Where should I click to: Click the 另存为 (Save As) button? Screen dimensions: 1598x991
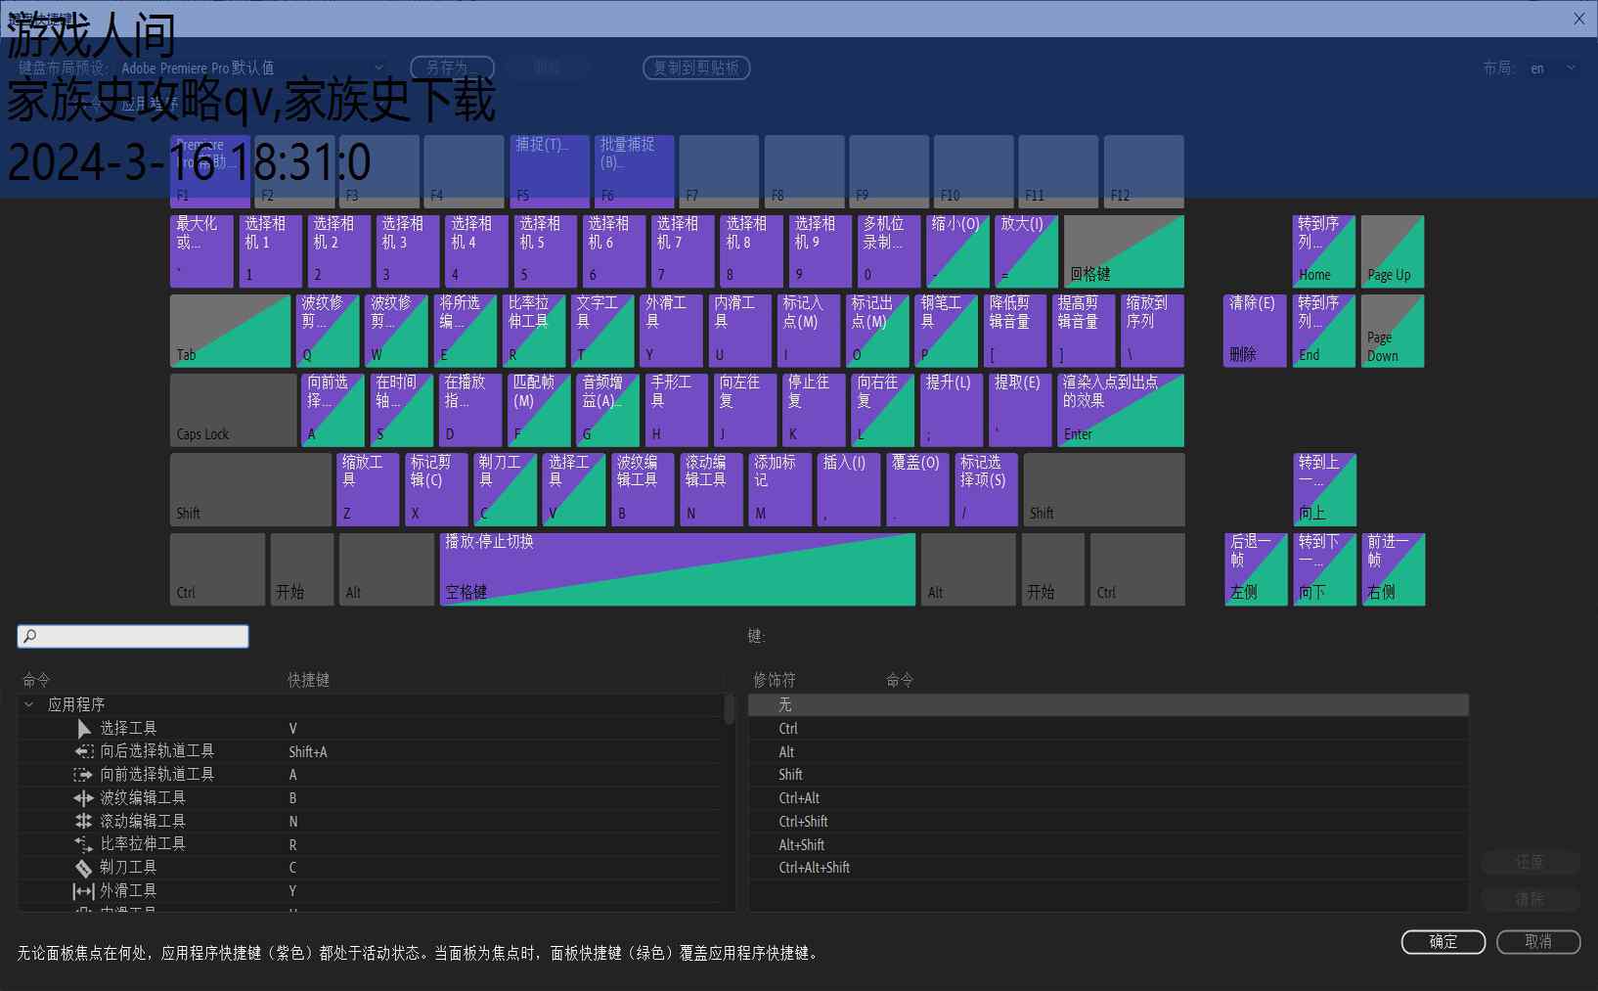(452, 68)
